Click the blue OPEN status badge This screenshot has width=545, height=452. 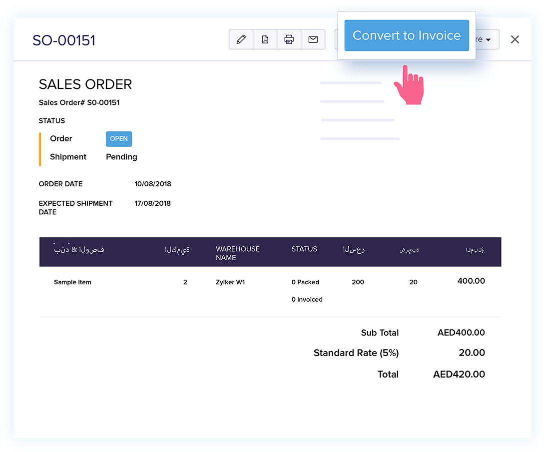click(119, 139)
